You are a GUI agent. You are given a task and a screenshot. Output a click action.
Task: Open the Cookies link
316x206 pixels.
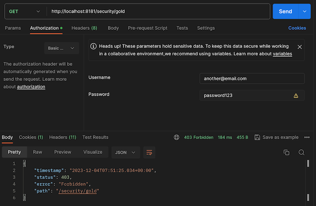point(297,28)
